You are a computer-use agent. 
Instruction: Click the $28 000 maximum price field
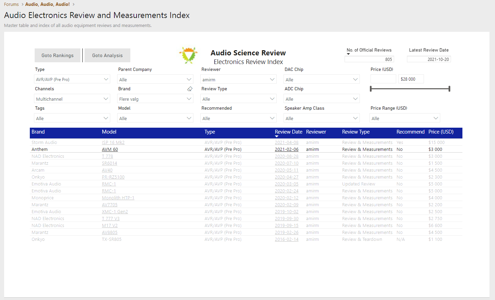(411, 79)
